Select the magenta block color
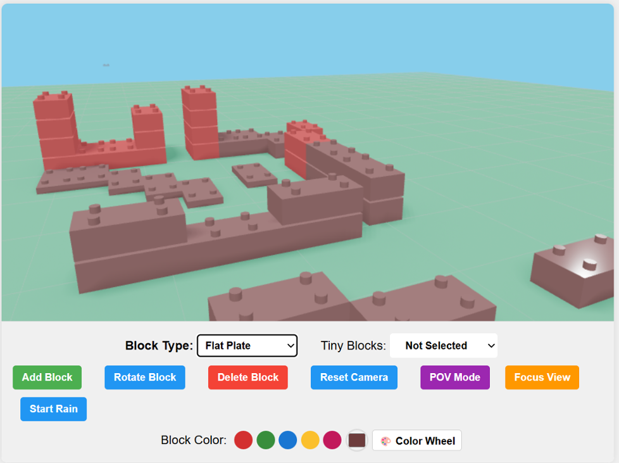Image resolution: width=619 pixels, height=463 pixels. pos(332,440)
